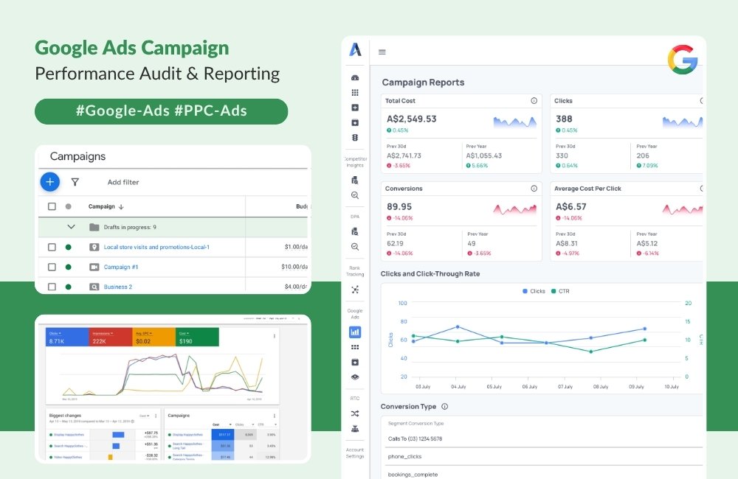Tick the select-all checkbox in Campaign header
Screen dimensions: 738x479
52,206
